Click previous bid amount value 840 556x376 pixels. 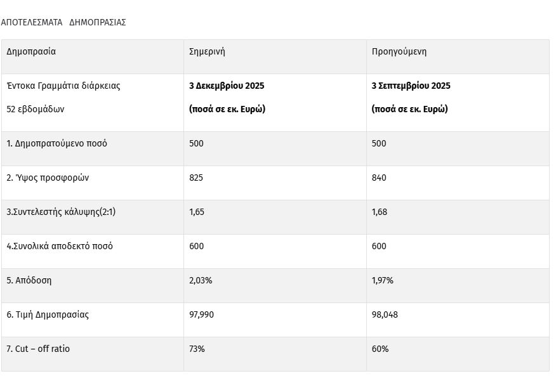(379, 178)
